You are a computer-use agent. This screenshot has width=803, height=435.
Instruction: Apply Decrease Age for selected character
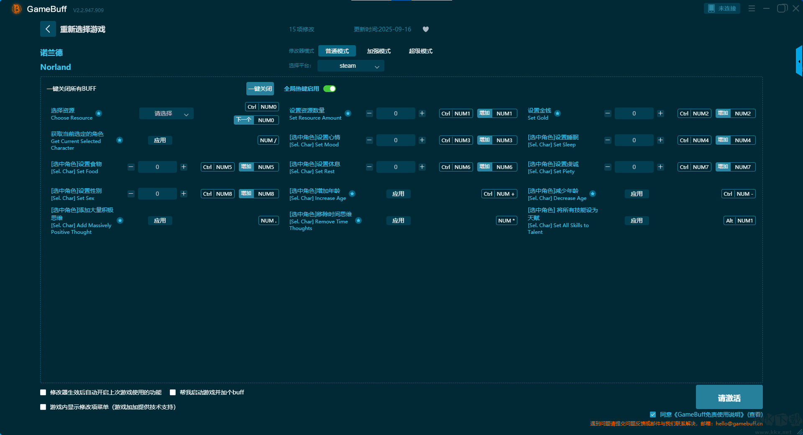(x=637, y=194)
